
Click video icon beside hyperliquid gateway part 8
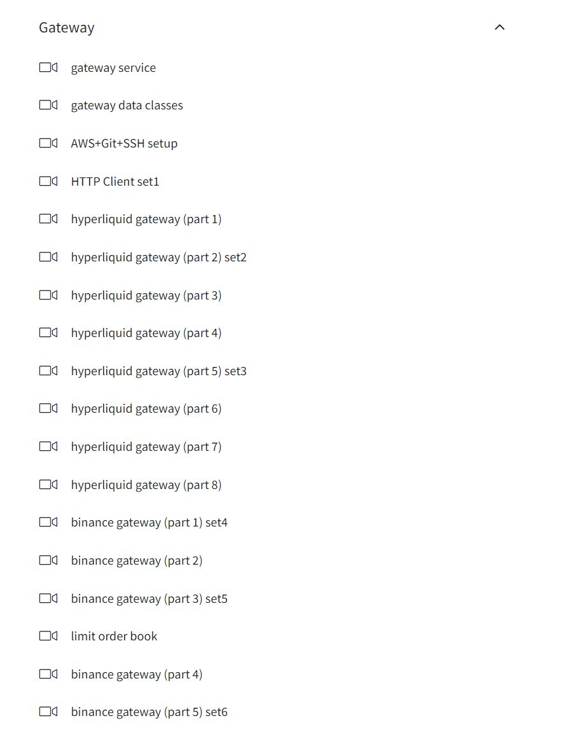coord(48,484)
